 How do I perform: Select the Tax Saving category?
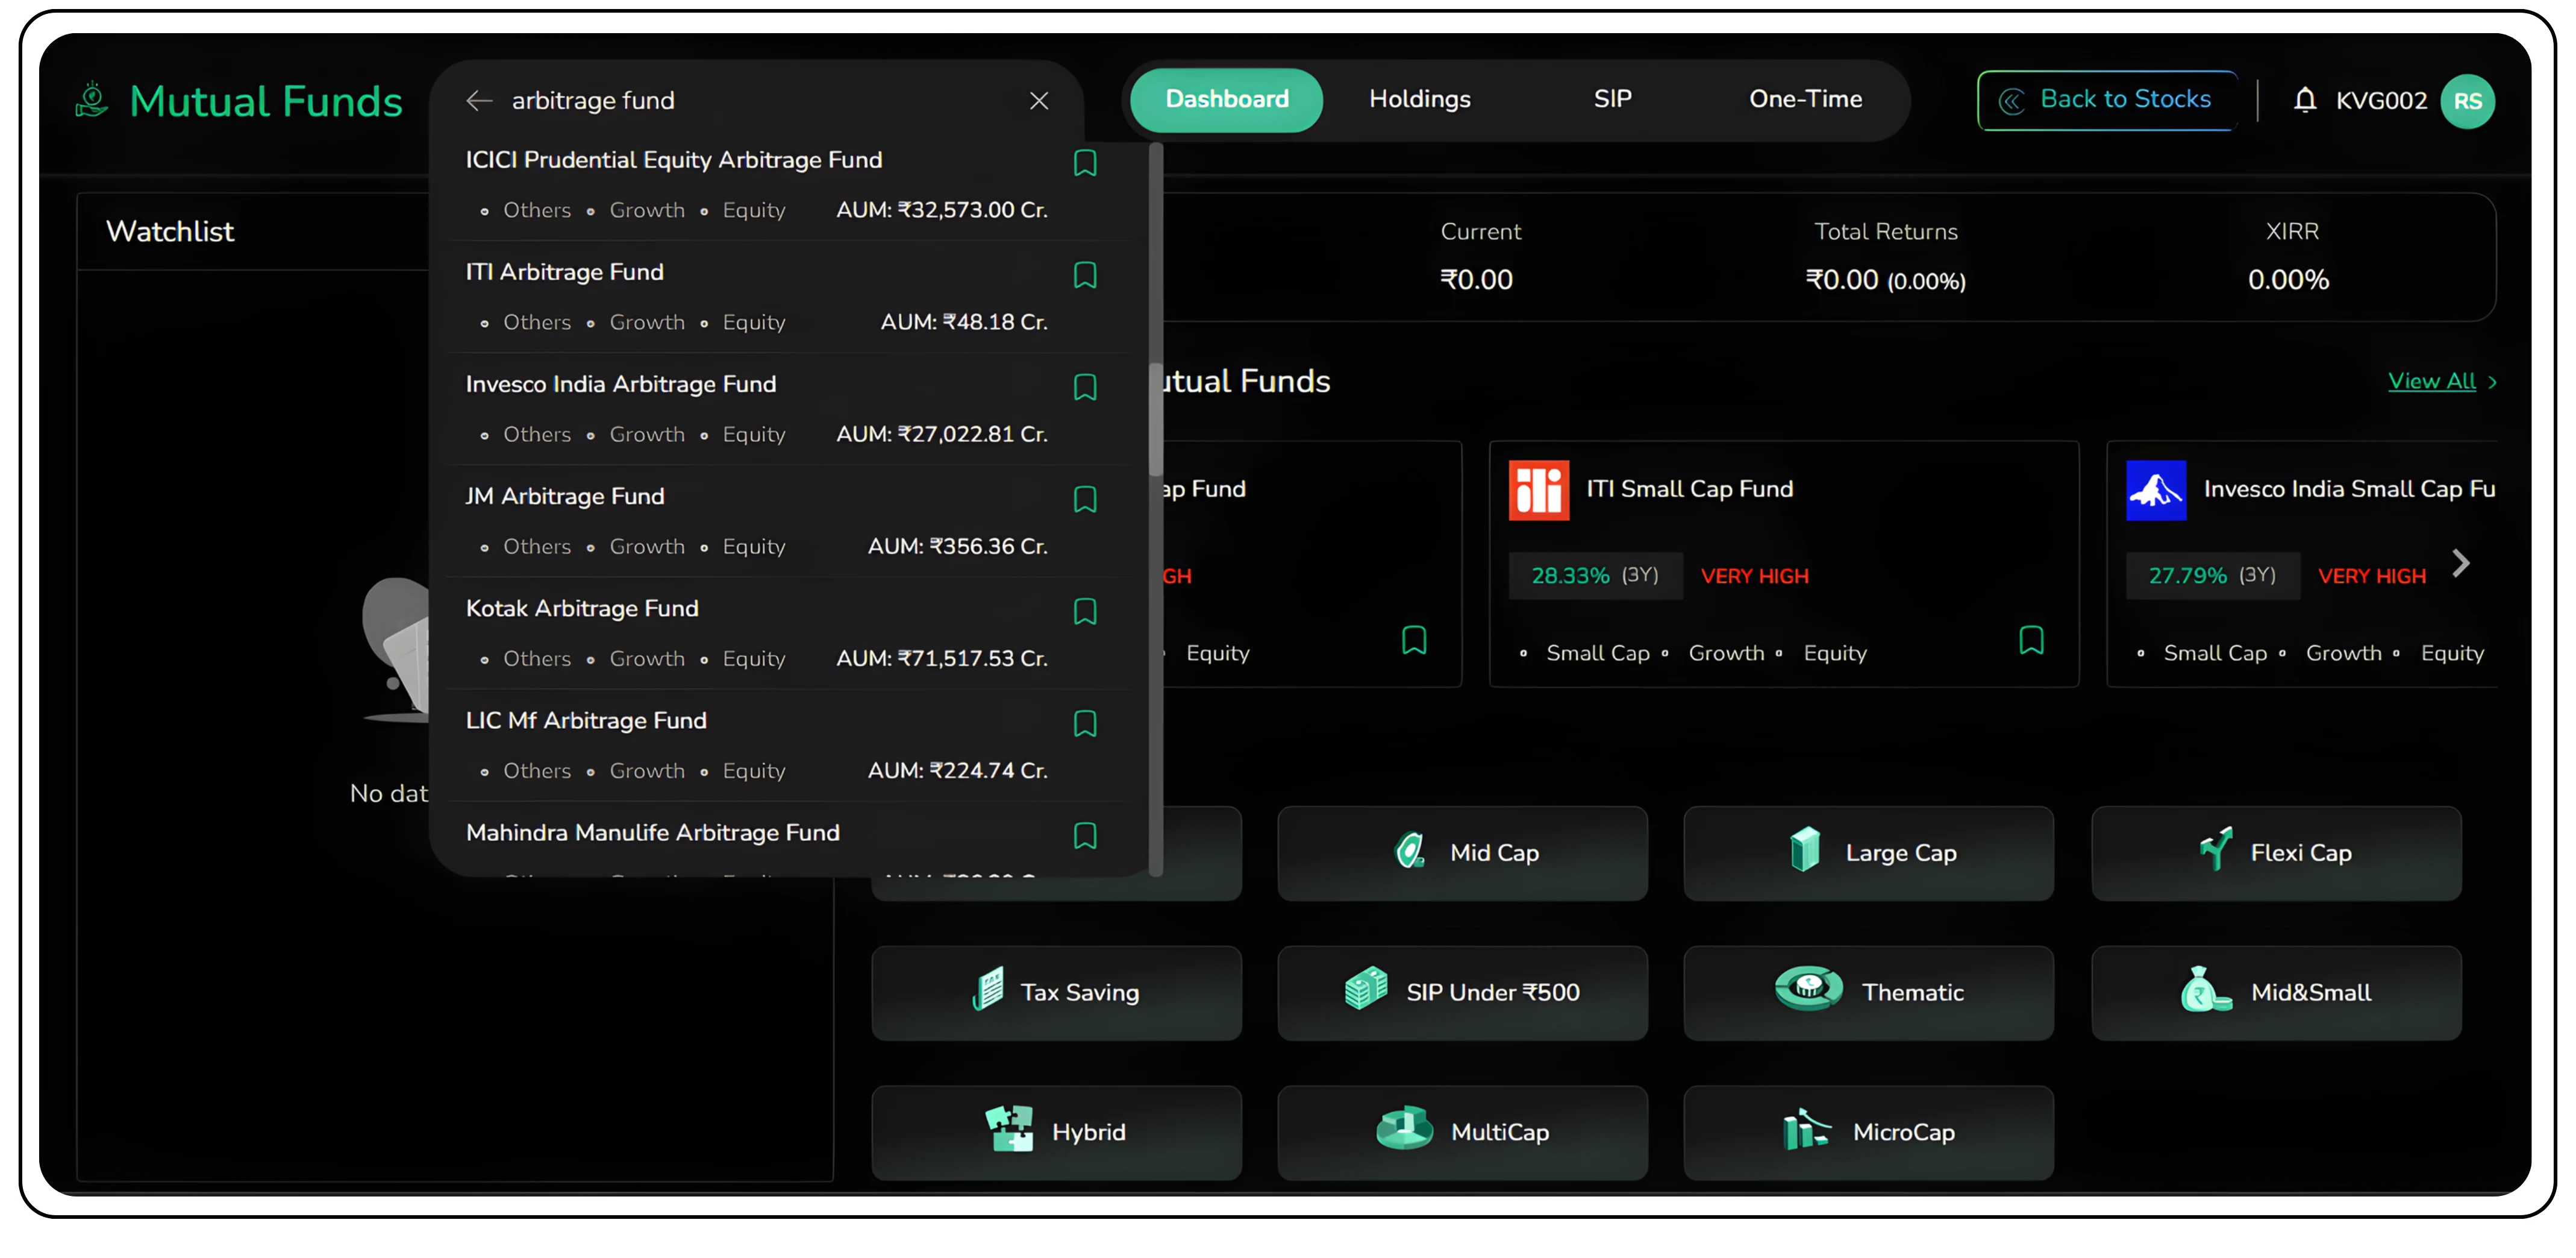1056,994
